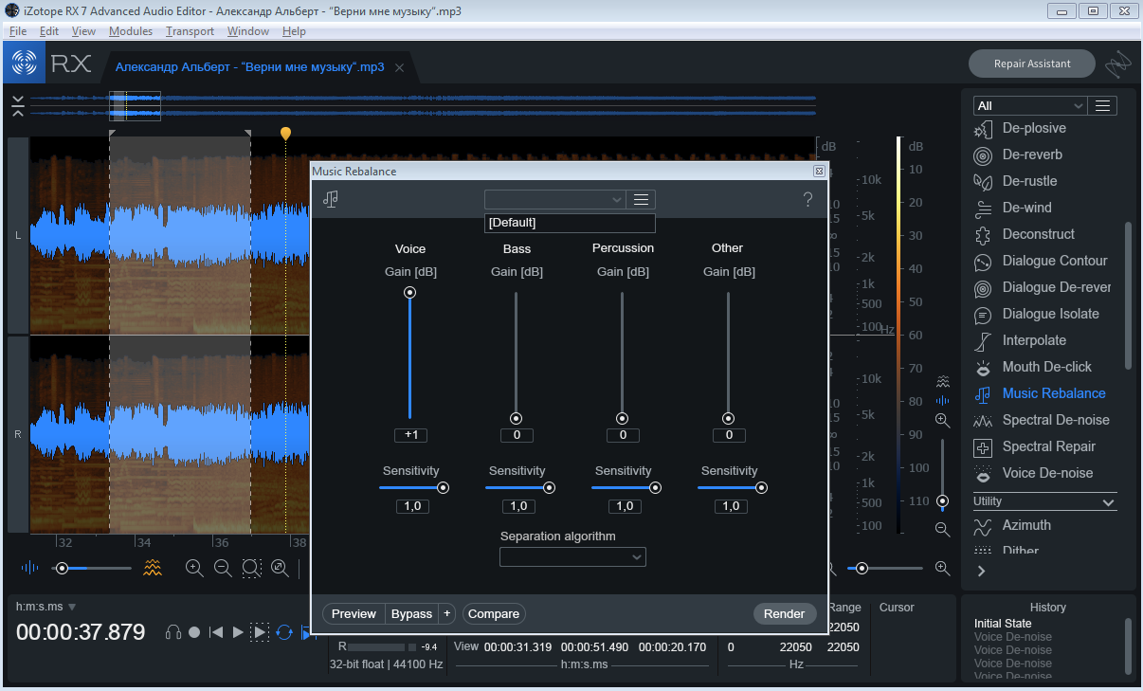Click the Music Rebalance help question mark

(x=807, y=200)
